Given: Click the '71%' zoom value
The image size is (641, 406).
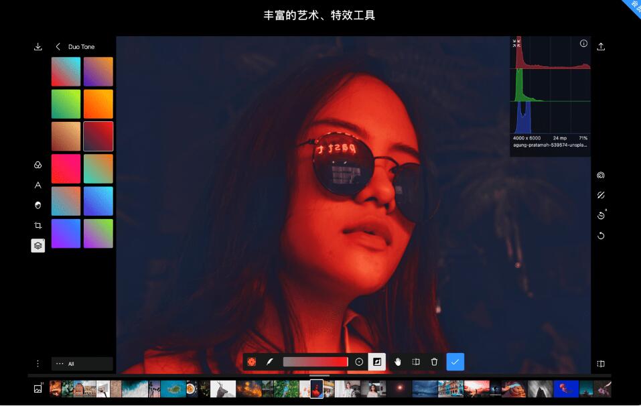Looking at the screenshot, I should pyautogui.click(x=583, y=138).
